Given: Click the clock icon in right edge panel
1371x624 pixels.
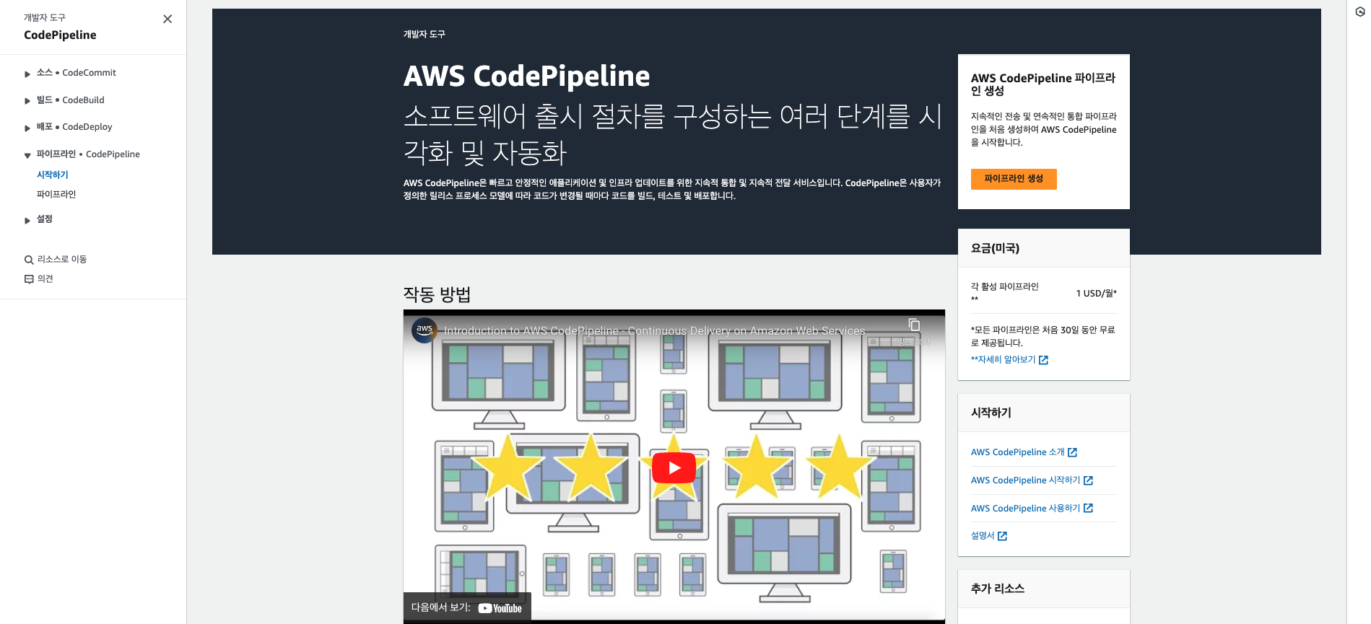Looking at the screenshot, I should [1359, 12].
